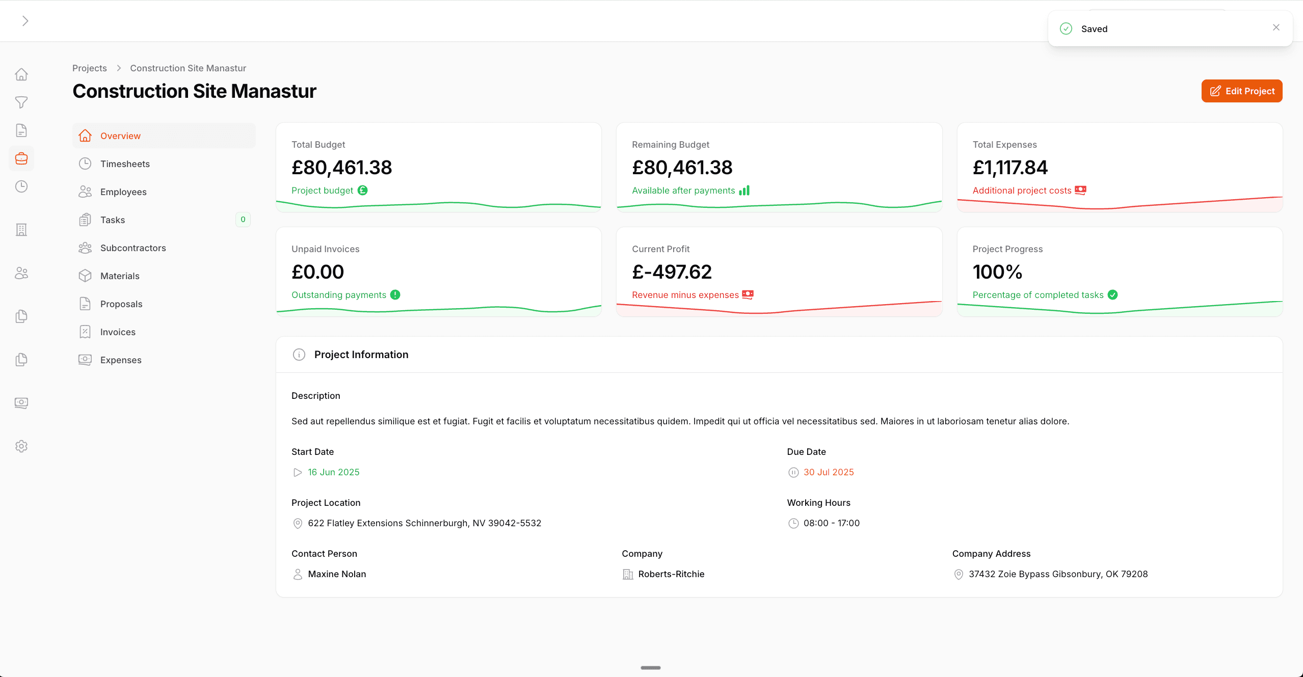1303x677 pixels.
Task: Select the Materials menu item
Action: point(120,276)
